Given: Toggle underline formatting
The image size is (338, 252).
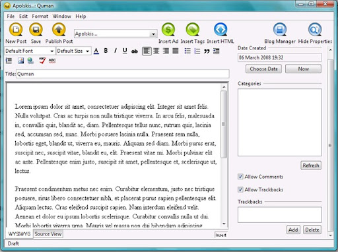Looking at the screenshot, I should pos(125,51).
